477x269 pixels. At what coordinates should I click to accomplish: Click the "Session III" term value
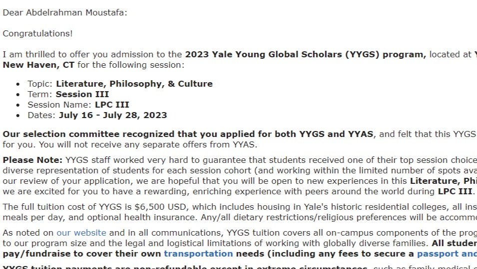[82, 94]
